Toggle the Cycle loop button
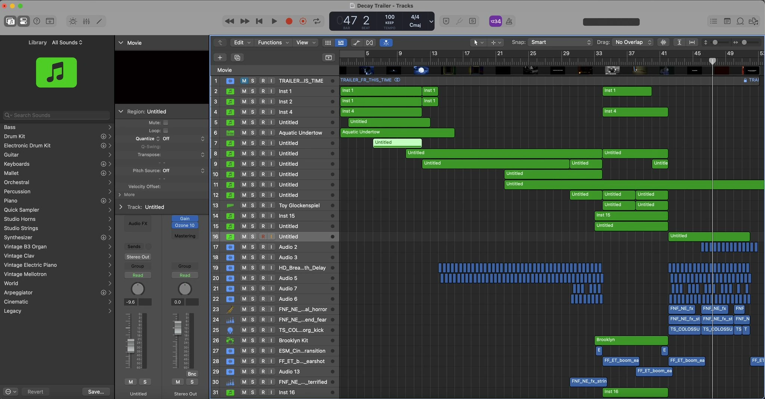Image resolution: width=765 pixels, height=399 pixels. coord(317,21)
